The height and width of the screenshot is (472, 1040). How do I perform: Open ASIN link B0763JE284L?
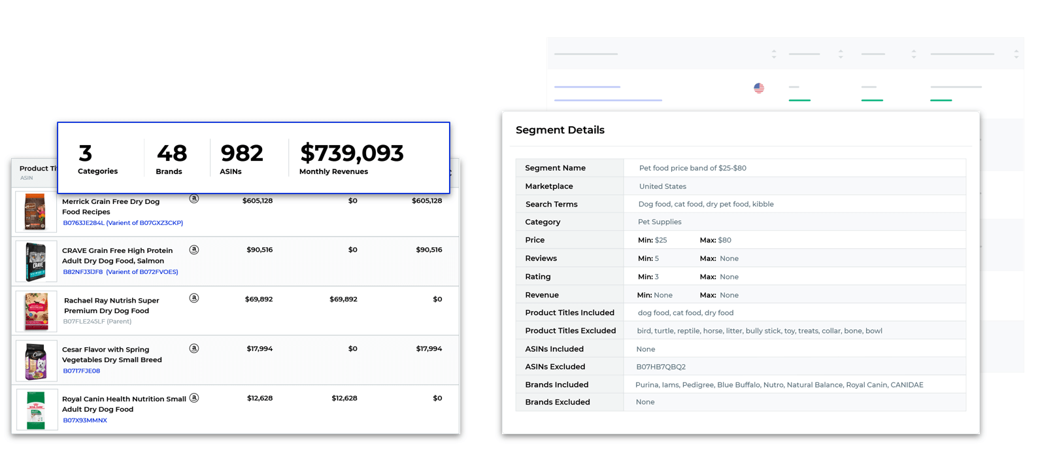tap(84, 223)
